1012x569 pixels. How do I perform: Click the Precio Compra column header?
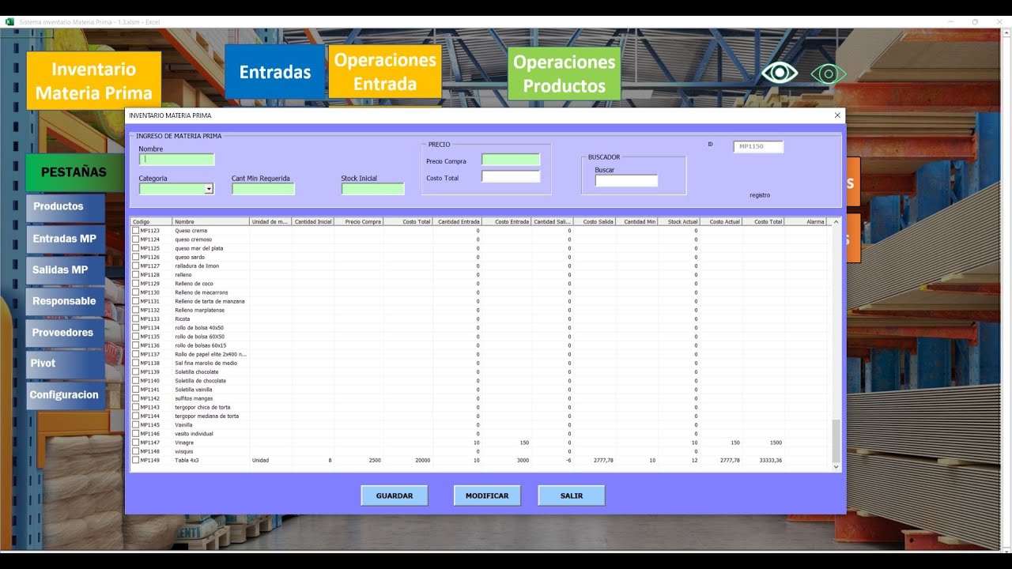click(x=359, y=222)
